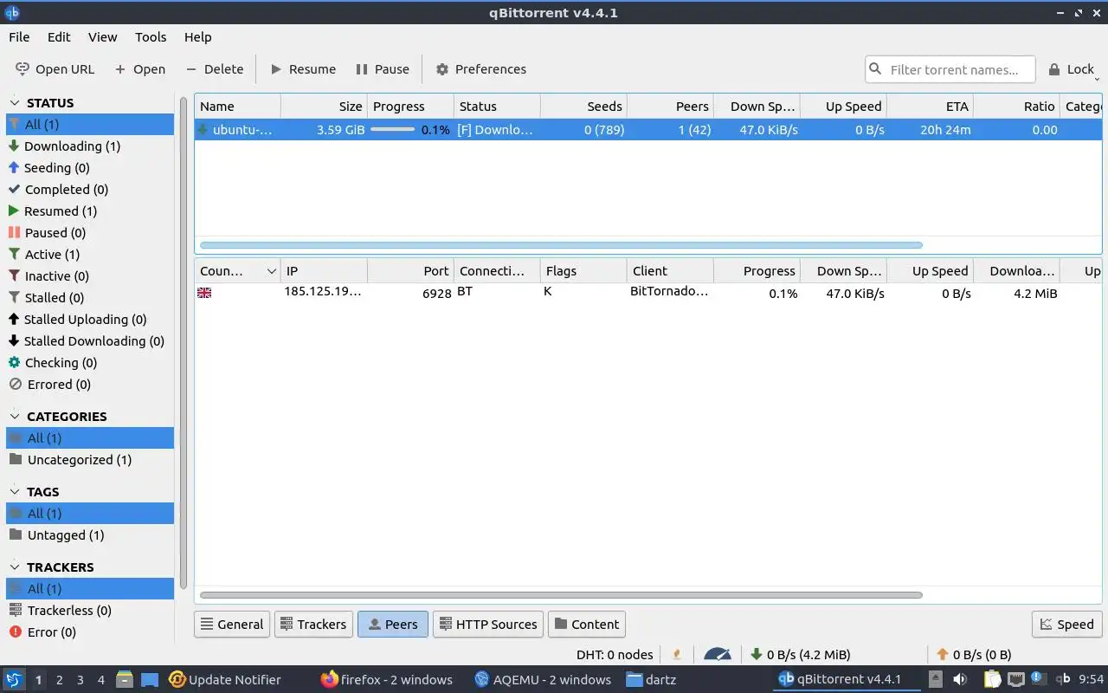Sort peer list by Client column

670,271
